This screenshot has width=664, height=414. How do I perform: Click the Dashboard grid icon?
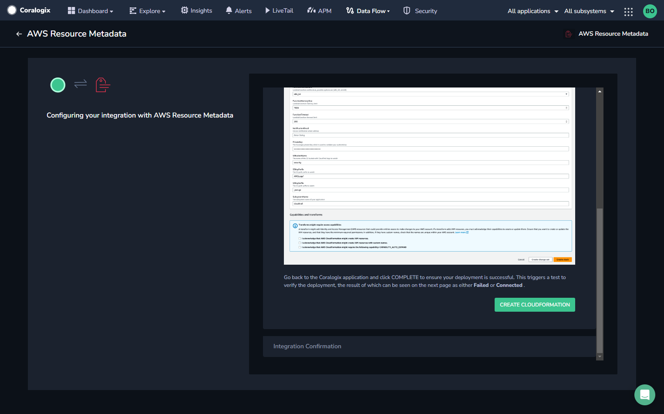click(71, 10)
